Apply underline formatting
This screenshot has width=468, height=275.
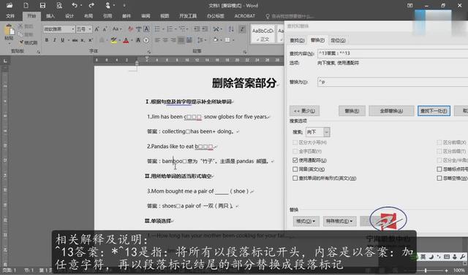pyautogui.click(x=62, y=40)
